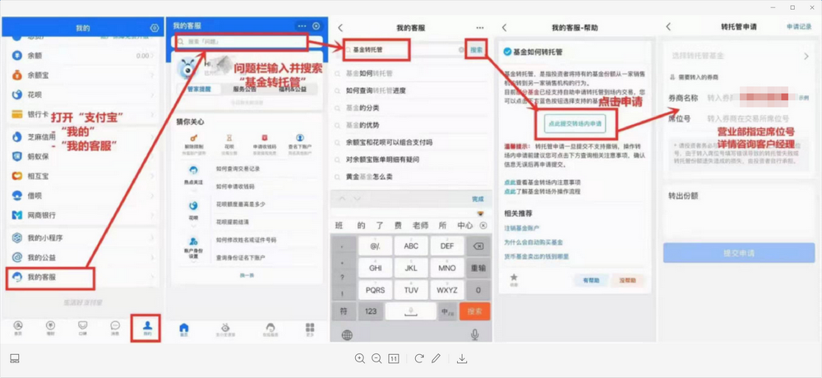Image resolution: width=822 pixels, height=378 pixels.
Task: Tap 点此提交转场内申请 button
Action: coord(575,124)
